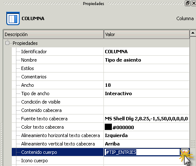This screenshot has height=166, width=196.
Task: Open the formula editor button beside #TIP_ENTRIES
Action: pos(185,152)
